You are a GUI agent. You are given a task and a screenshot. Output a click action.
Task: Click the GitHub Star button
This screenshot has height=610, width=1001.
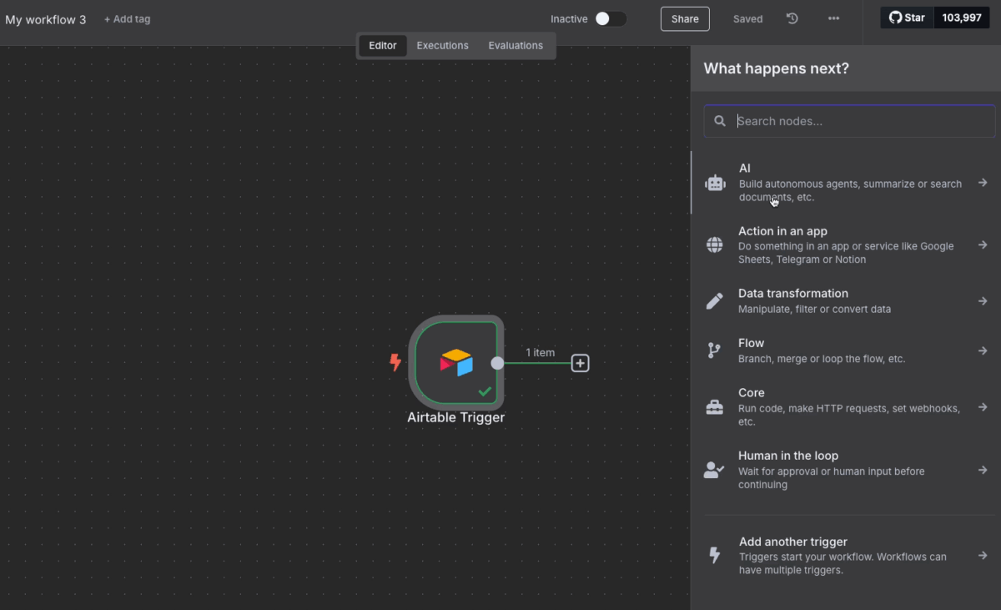coord(907,18)
